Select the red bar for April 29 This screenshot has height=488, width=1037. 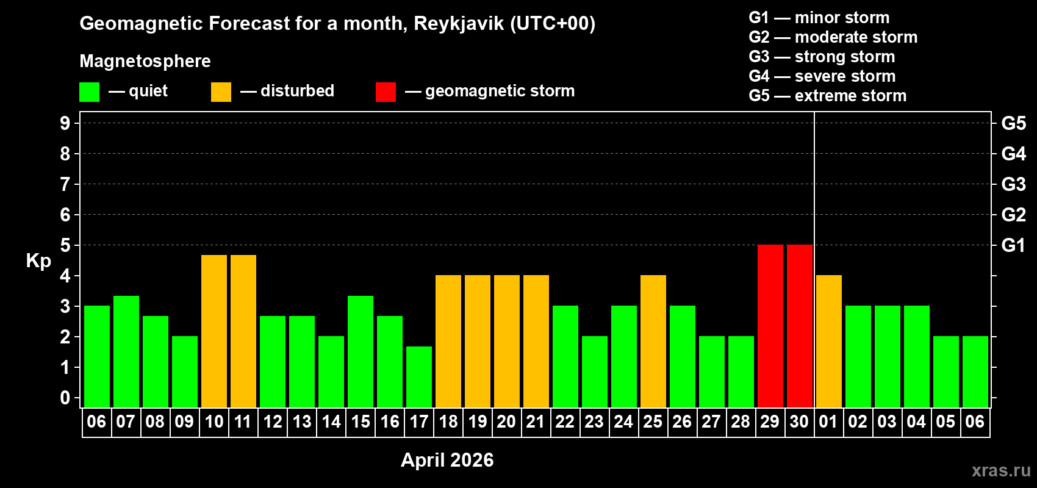(x=770, y=326)
